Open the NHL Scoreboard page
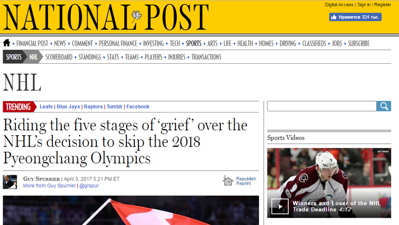 [x=59, y=57]
